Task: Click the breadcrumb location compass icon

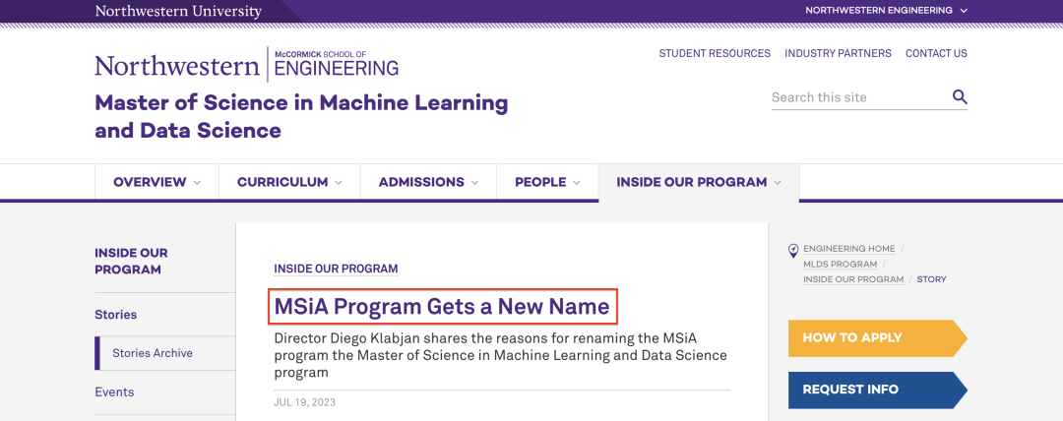Action: tap(793, 251)
